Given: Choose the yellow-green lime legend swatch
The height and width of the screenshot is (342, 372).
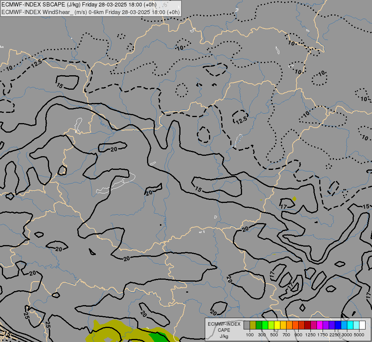Looking at the screenshot, I should pos(271,325).
